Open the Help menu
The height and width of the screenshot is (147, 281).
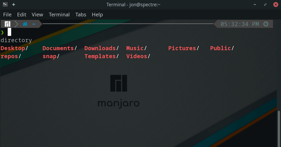[97, 15]
